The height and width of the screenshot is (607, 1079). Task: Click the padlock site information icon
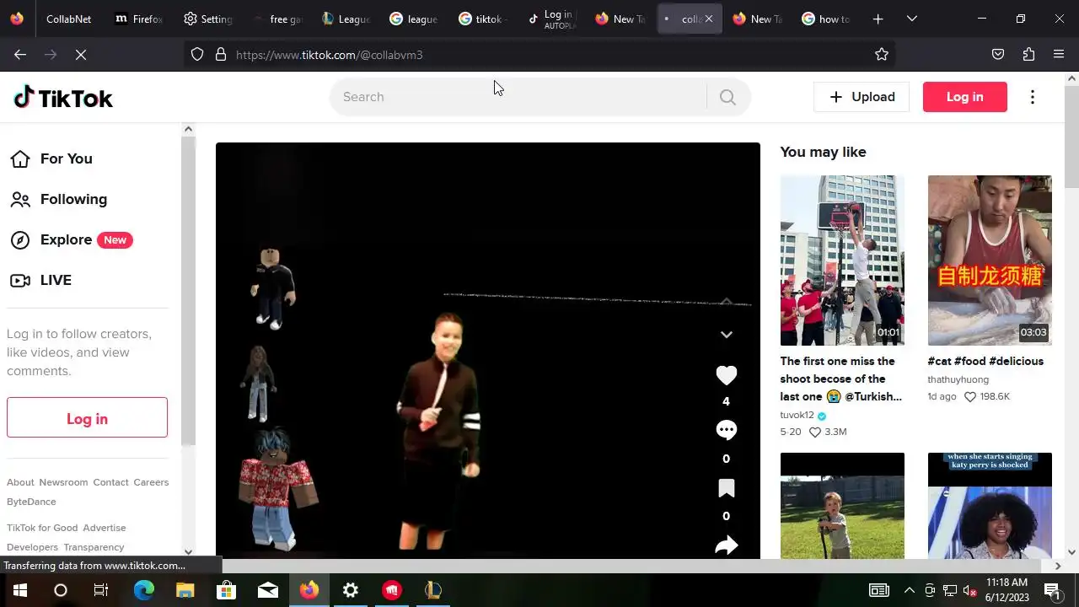click(x=221, y=55)
